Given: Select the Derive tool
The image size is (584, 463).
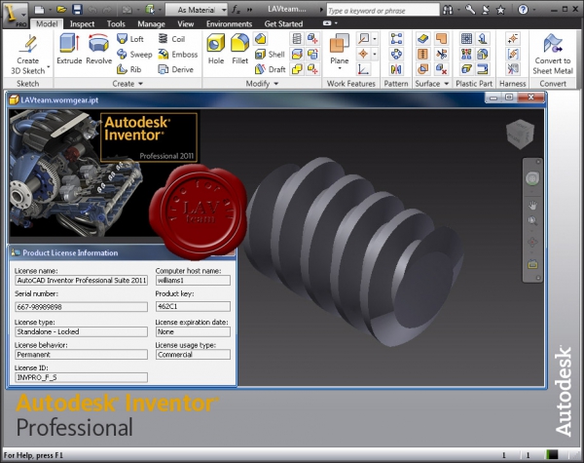Looking at the screenshot, I should pyautogui.click(x=175, y=69).
